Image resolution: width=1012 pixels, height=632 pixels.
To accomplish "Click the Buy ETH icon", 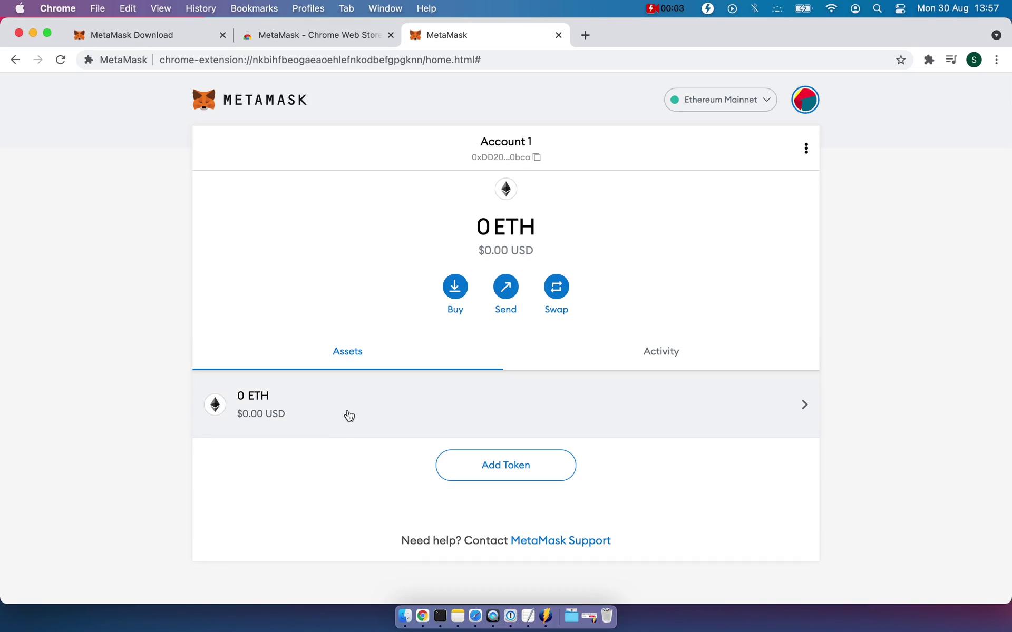I will (455, 286).
